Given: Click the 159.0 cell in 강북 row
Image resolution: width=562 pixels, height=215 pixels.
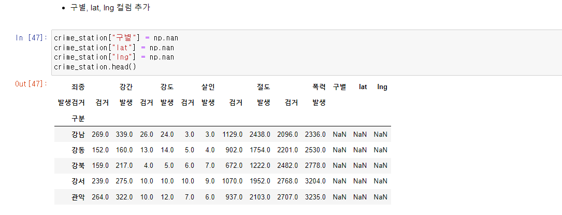Looking at the screenshot, I should [100, 166].
